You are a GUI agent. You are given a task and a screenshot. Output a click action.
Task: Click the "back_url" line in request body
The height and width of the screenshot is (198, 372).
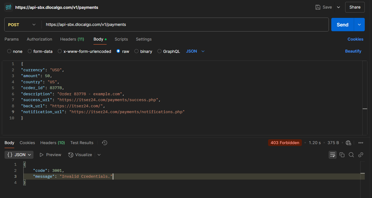[63, 106]
